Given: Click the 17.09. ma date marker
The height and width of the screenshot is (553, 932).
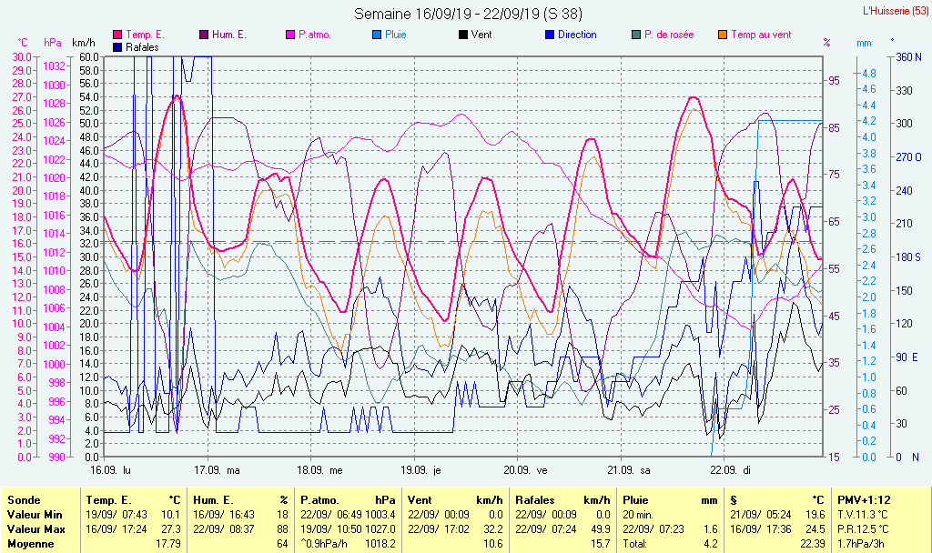Looking at the screenshot, I should [x=217, y=470].
